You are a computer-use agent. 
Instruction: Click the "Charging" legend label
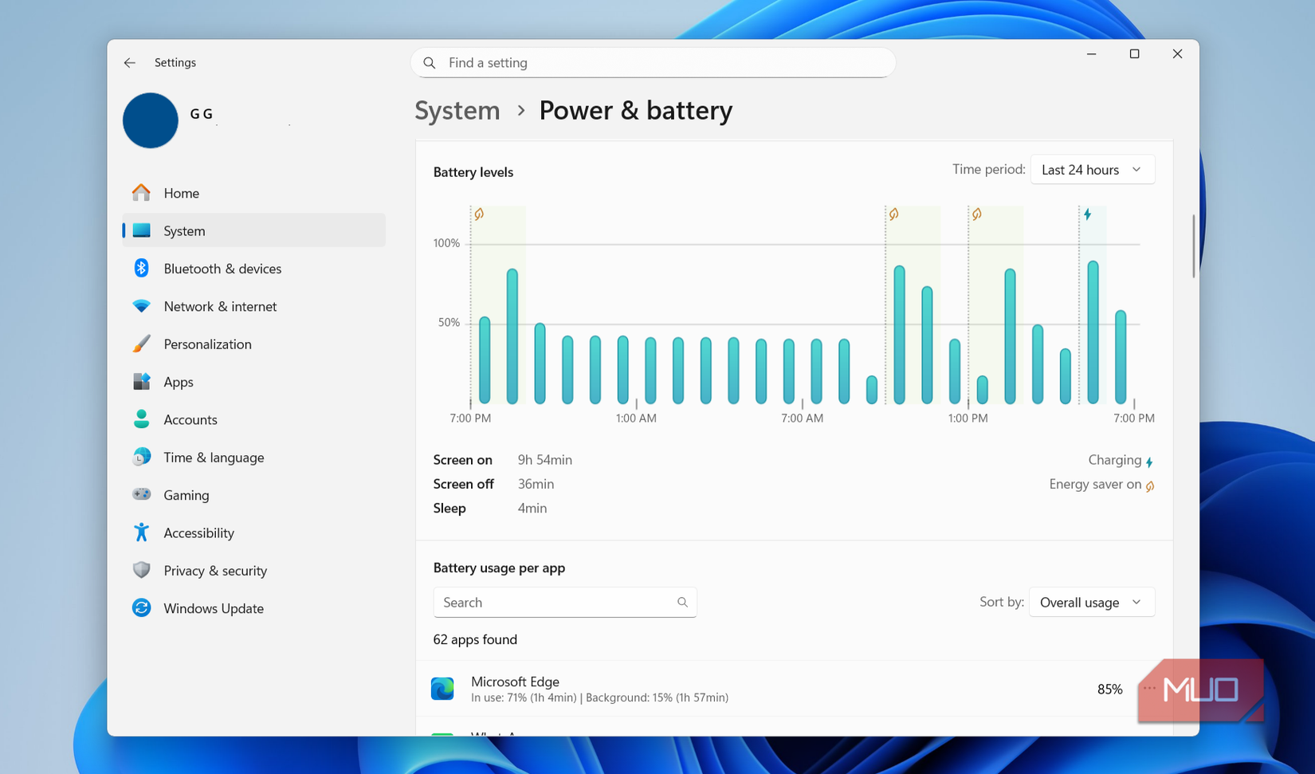click(1114, 460)
